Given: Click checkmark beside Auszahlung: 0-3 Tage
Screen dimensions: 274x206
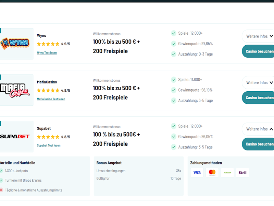Looking at the screenshot, I should point(174,54).
